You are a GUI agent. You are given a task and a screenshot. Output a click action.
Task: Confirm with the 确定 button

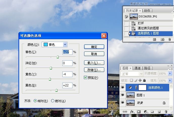(x=94, y=47)
